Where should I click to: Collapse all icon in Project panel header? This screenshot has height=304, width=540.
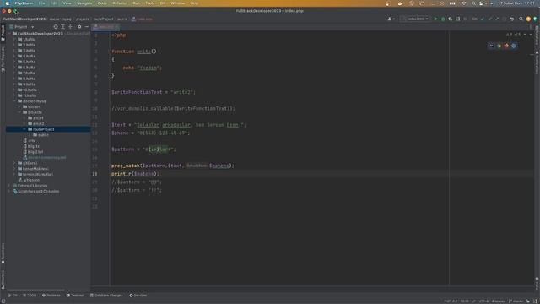(71, 26)
